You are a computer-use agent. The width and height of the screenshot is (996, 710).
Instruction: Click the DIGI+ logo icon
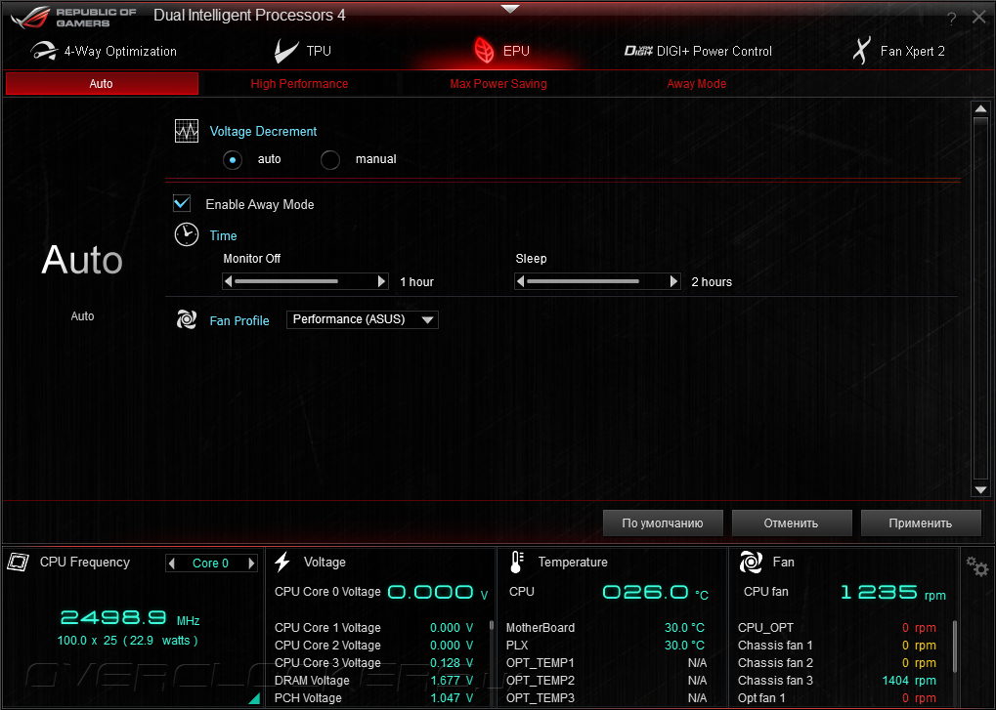pyautogui.click(x=637, y=51)
